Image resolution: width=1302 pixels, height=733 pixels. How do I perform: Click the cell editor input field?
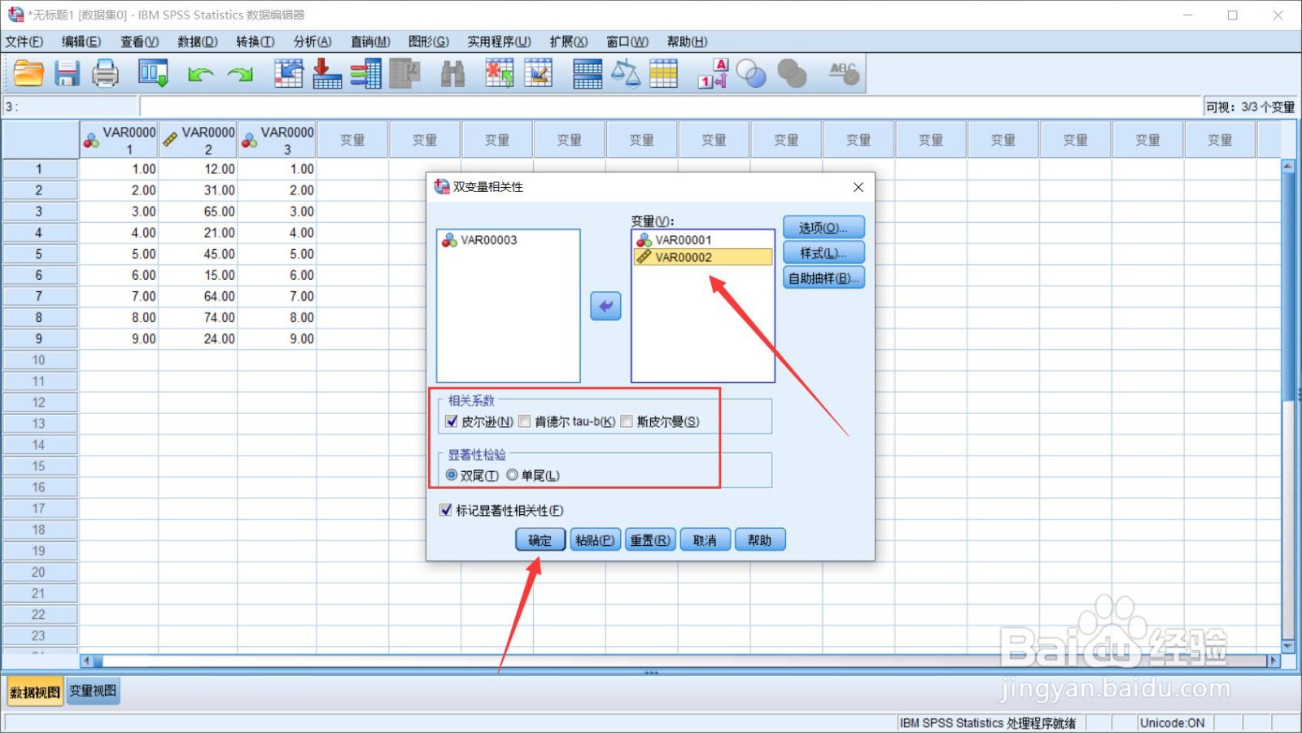pos(671,107)
